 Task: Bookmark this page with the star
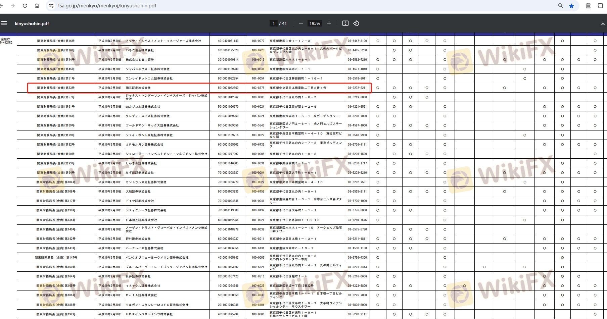pyautogui.click(x=571, y=6)
